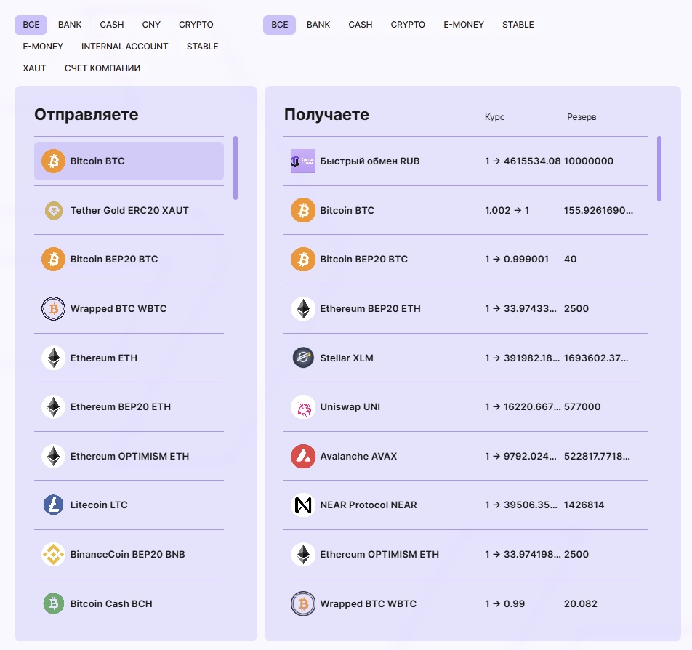Click the Wrapped BTC icon in send list
The image size is (692, 650).
(x=53, y=309)
